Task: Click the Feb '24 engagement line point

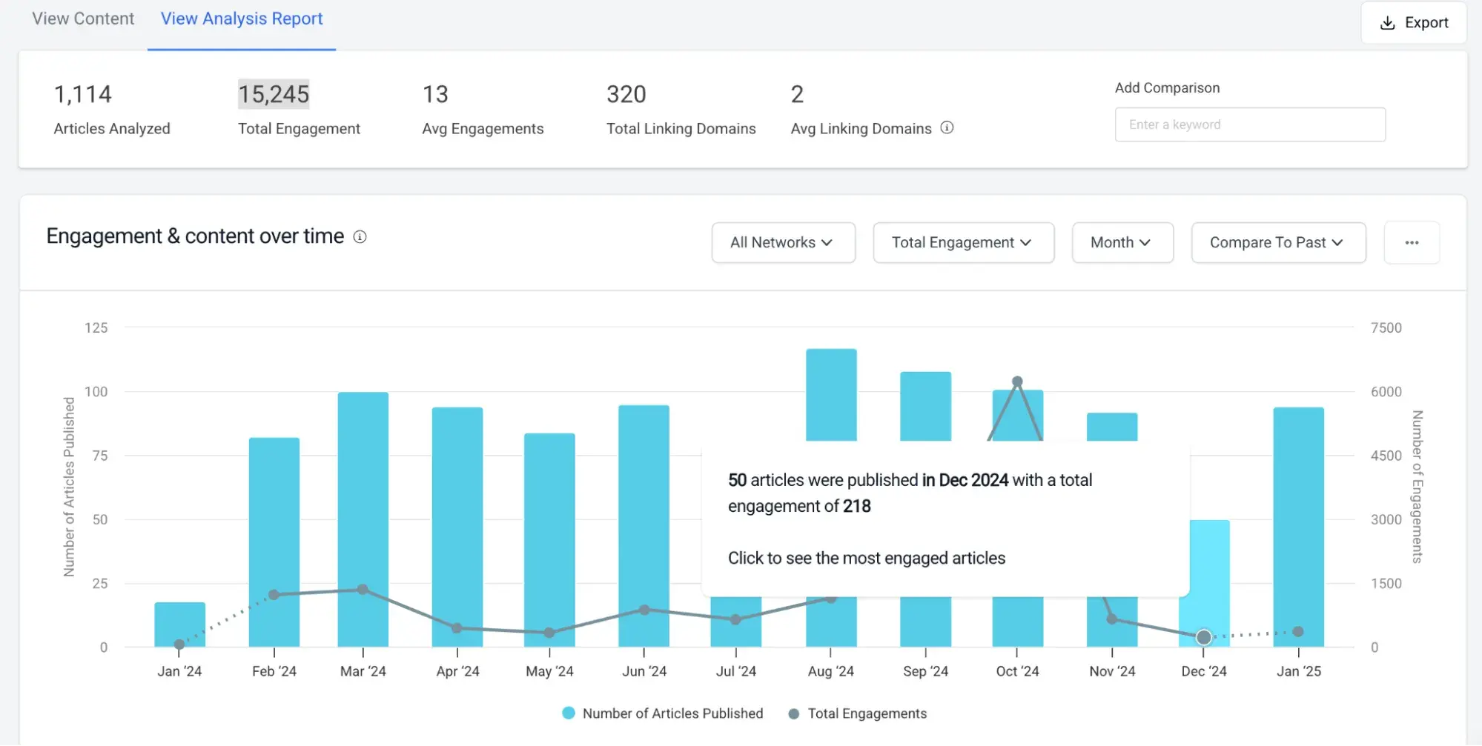Action: (274, 595)
